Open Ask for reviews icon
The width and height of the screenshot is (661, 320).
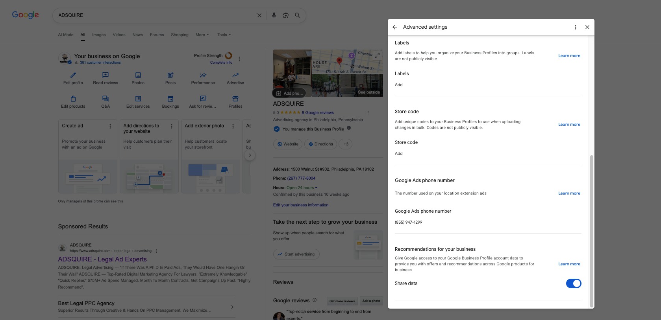203,99
